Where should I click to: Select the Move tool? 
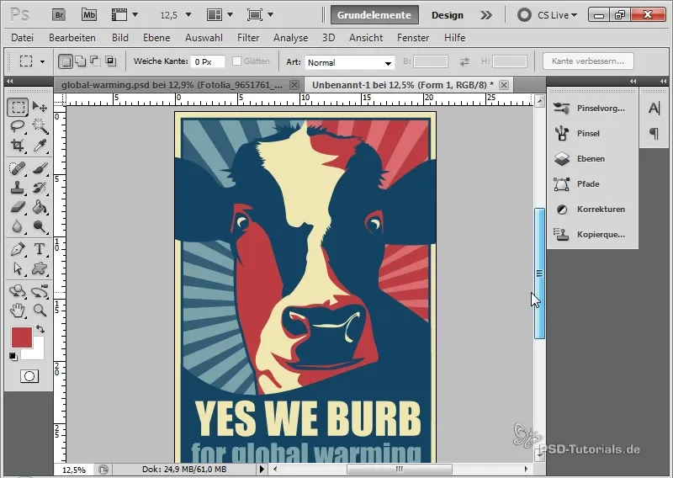40,107
